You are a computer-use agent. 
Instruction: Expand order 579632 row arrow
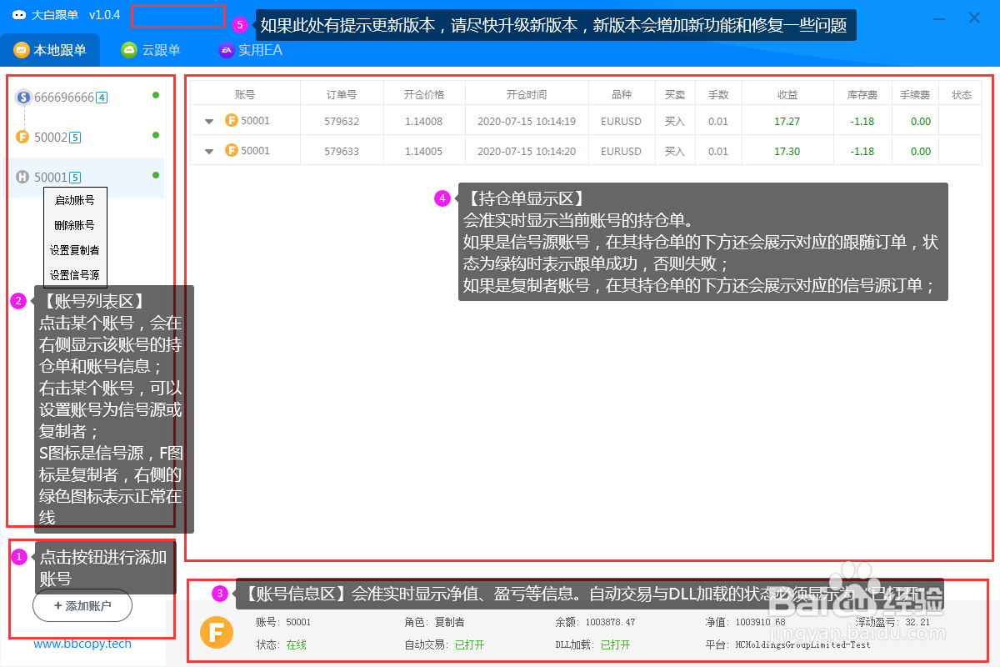[x=209, y=122]
